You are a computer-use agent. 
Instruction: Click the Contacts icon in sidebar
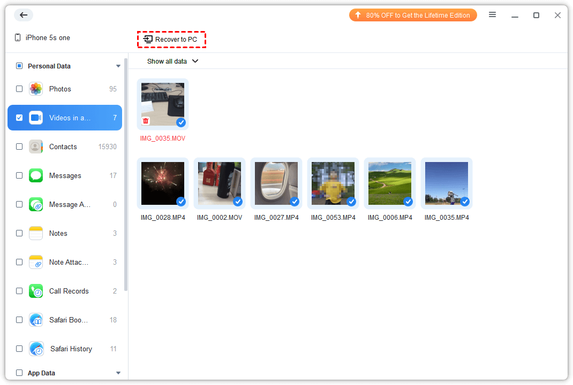pyautogui.click(x=36, y=147)
